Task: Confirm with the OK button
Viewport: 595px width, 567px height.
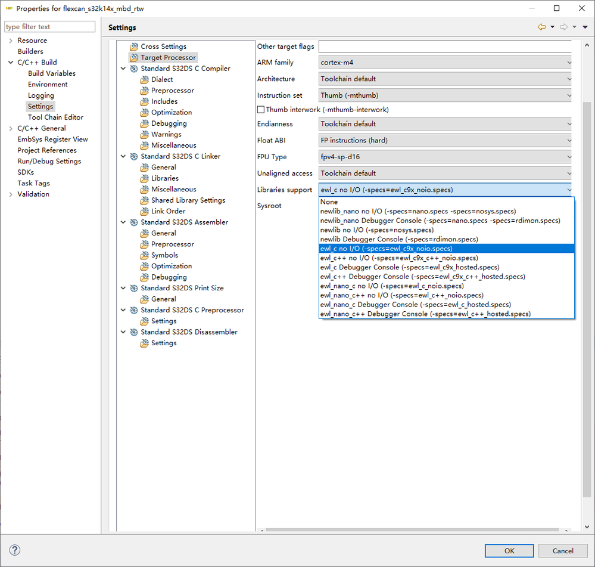Action: pyautogui.click(x=509, y=551)
